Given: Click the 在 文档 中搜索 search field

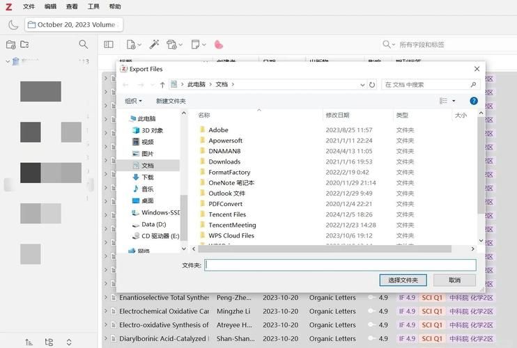Looking at the screenshot, I should pyautogui.click(x=431, y=85).
